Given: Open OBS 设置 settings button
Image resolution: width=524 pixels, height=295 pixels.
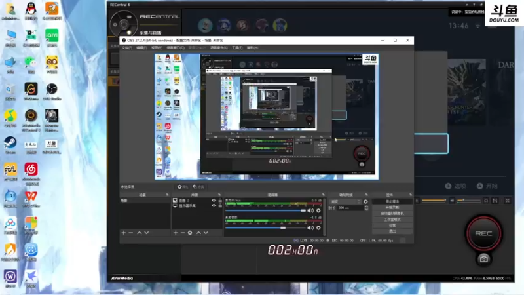Looking at the screenshot, I should pyautogui.click(x=392, y=226).
